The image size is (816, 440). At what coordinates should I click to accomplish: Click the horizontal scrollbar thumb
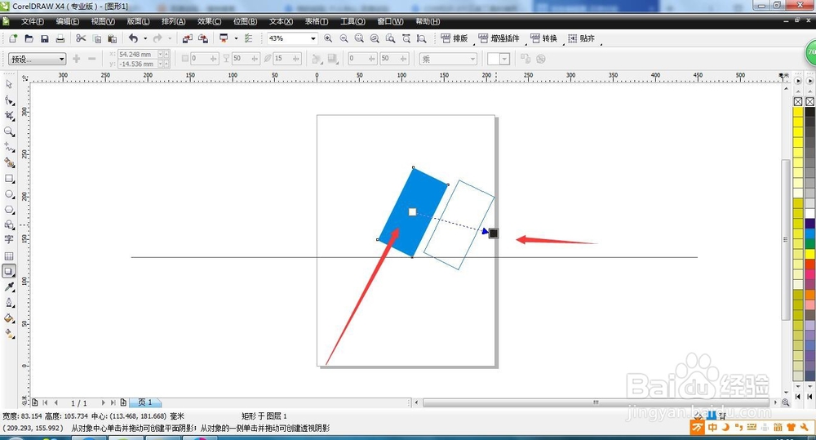coord(596,402)
